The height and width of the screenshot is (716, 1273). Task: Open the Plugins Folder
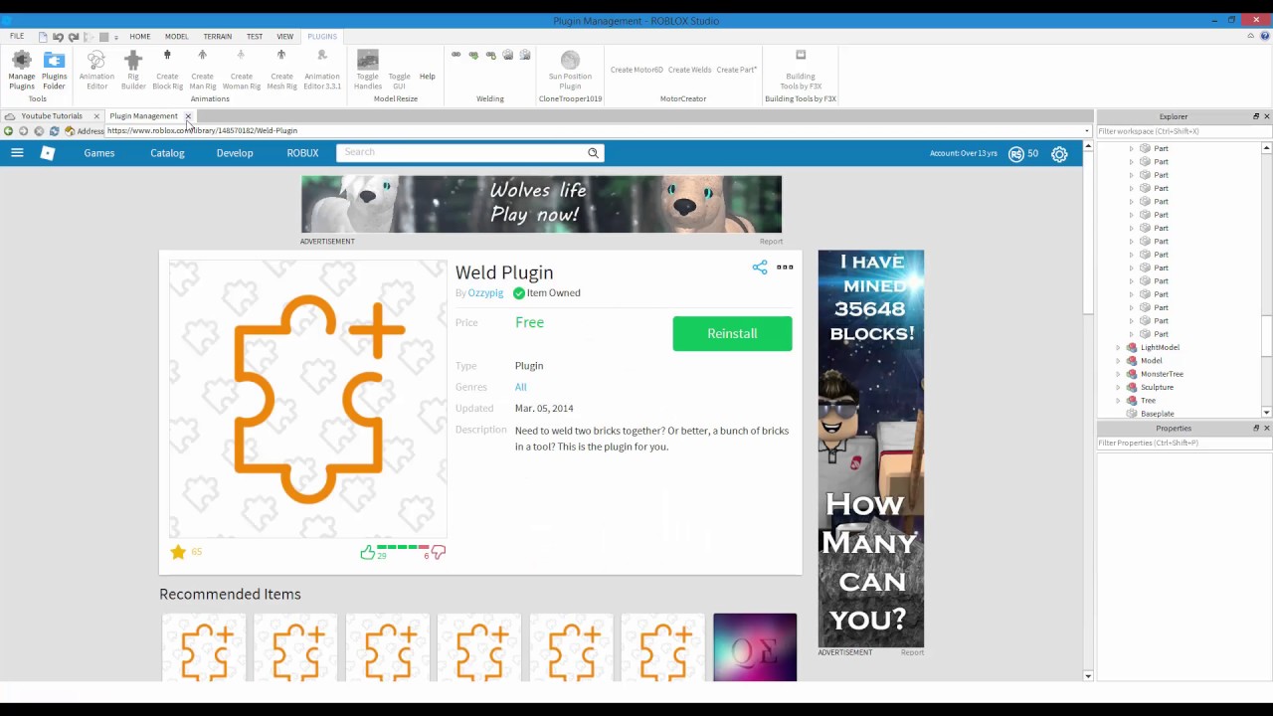click(55, 71)
